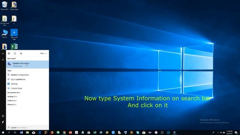Select the Microsoft Edge desktop shortcut
240x135 pixels.
point(14,34)
